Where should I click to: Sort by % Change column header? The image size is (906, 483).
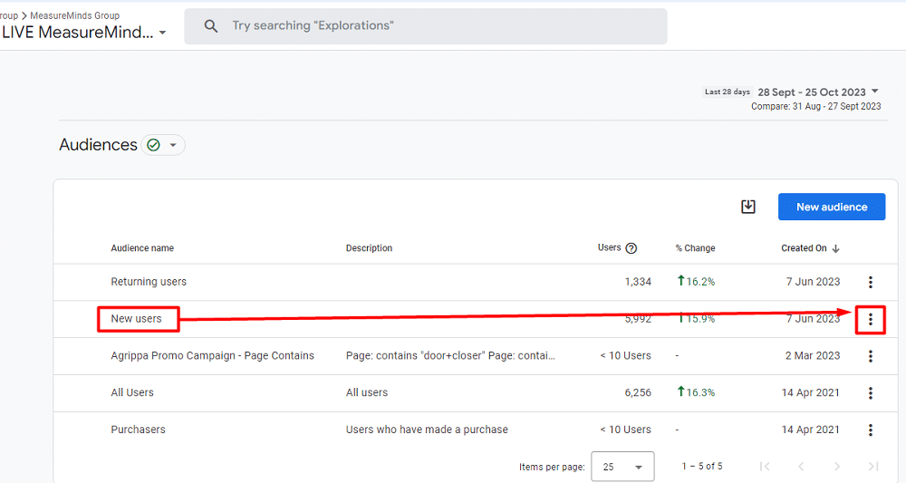click(x=695, y=248)
